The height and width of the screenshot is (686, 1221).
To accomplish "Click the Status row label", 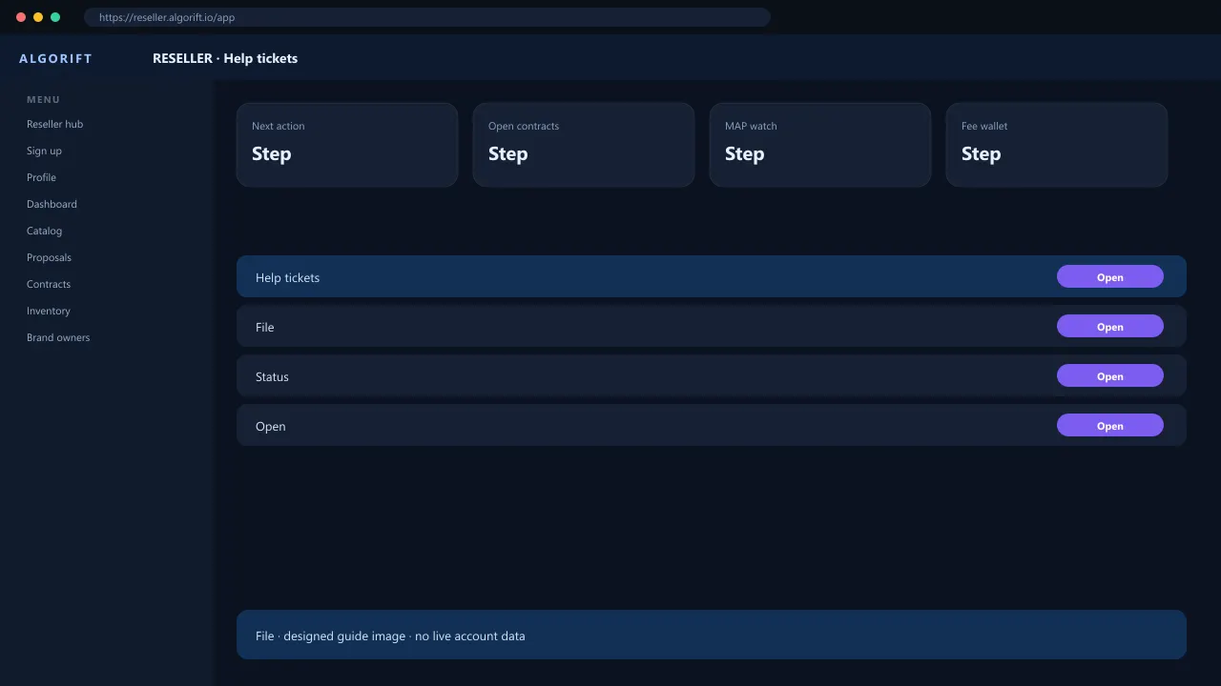I will (272, 376).
